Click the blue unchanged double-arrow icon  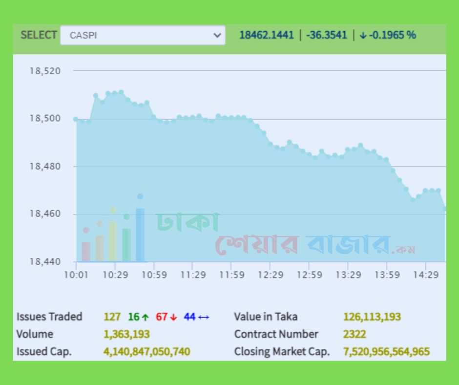(x=204, y=317)
